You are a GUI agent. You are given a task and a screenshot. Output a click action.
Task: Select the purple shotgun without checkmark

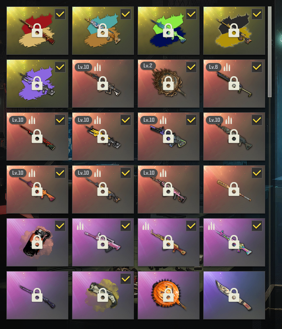[x=37, y=295]
